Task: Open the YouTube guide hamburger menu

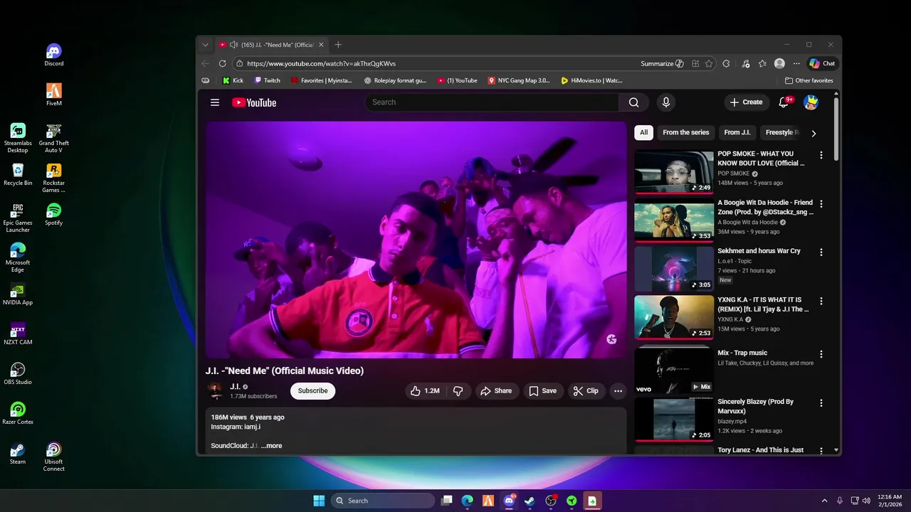Action: pos(215,102)
